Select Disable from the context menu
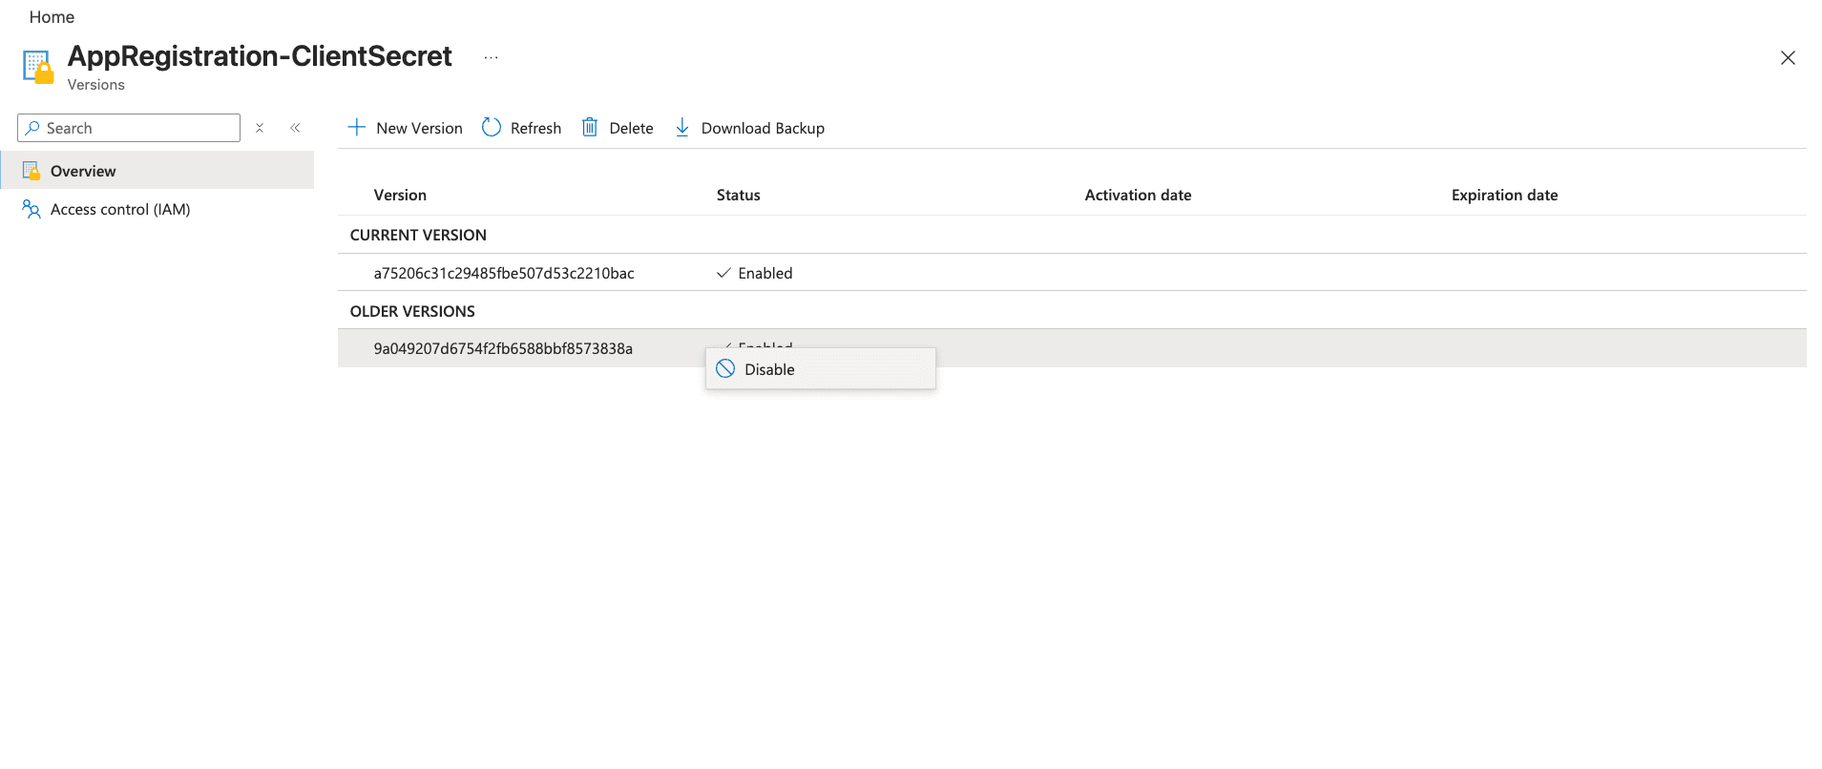The width and height of the screenshot is (1822, 769). (x=769, y=369)
